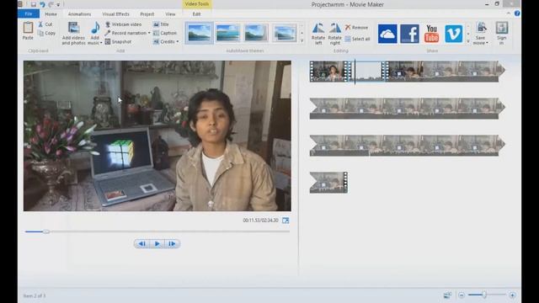Open the Add music dropdown arrow

click(101, 43)
